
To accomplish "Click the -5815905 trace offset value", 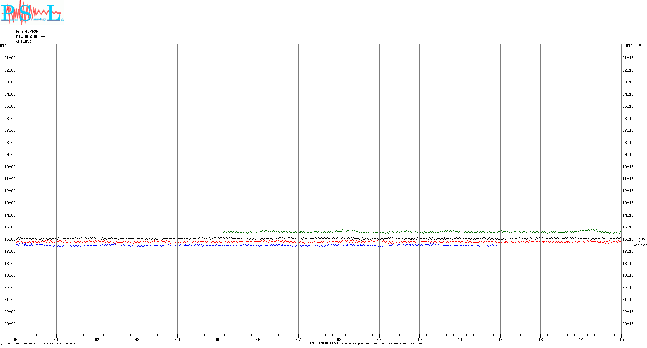I will click(x=641, y=245).
